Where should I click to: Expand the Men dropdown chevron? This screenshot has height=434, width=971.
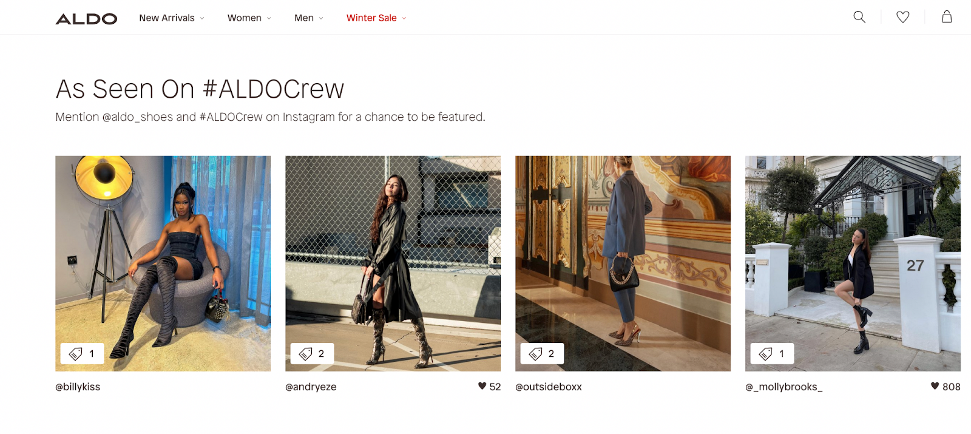tap(321, 18)
